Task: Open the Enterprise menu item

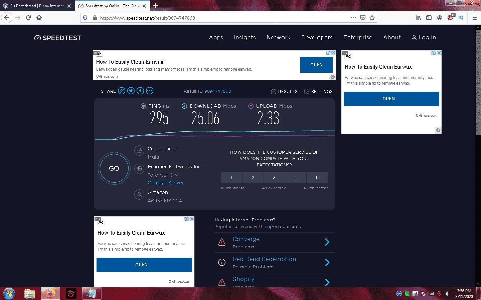Action: pyautogui.click(x=358, y=38)
